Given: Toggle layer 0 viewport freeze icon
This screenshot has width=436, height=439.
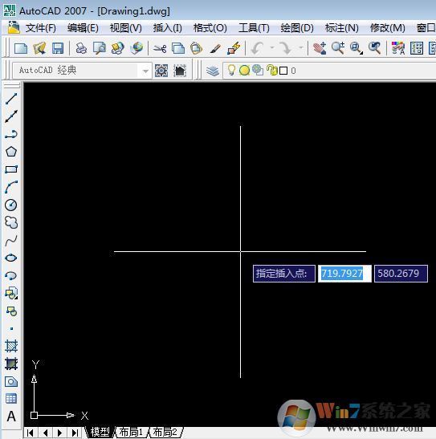Looking at the screenshot, I should tap(258, 70).
